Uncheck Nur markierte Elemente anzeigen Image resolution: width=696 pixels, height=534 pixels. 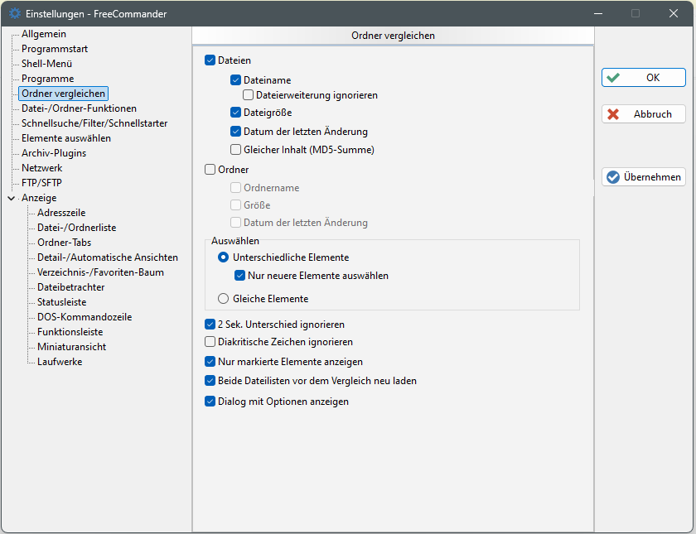pyautogui.click(x=210, y=362)
